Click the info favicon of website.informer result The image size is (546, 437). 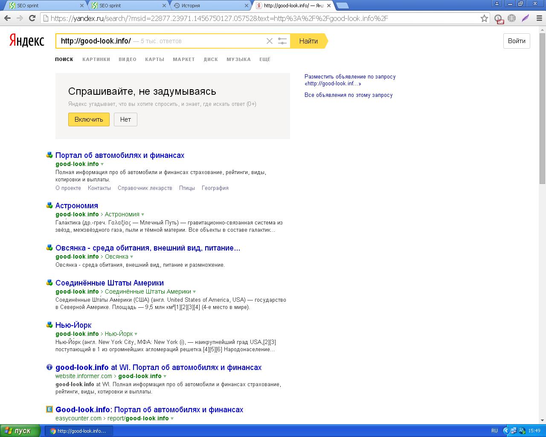[x=49, y=367]
